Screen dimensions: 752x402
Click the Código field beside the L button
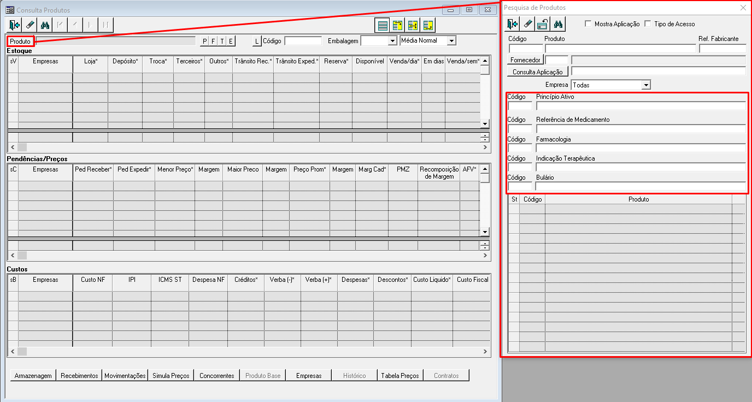click(303, 41)
